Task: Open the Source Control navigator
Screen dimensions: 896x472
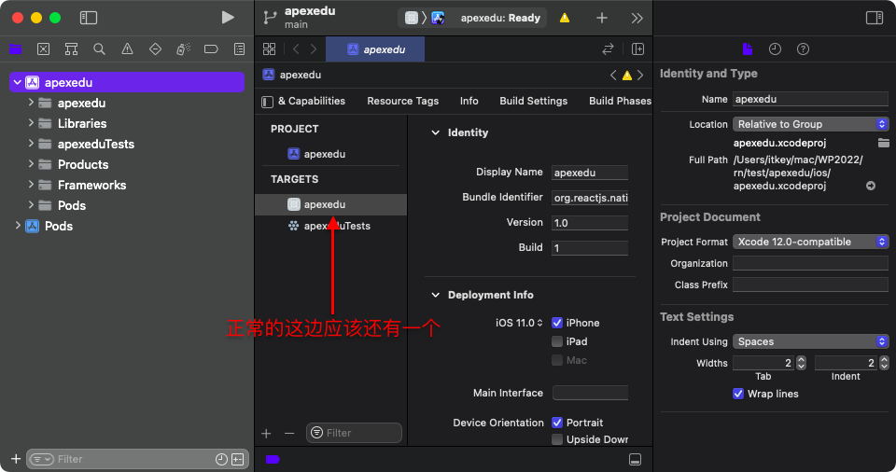Action: tap(44, 49)
